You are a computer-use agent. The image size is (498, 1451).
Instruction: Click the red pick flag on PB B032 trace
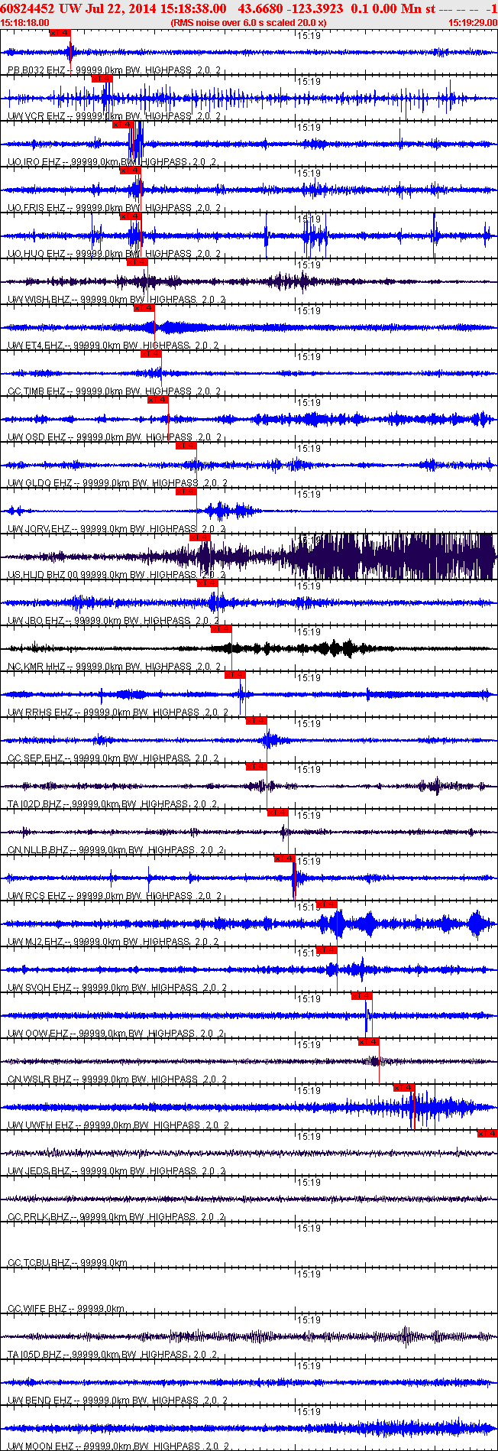(x=60, y=33)
